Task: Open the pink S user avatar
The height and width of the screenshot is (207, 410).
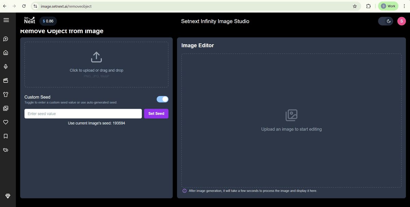Action: 401,21
